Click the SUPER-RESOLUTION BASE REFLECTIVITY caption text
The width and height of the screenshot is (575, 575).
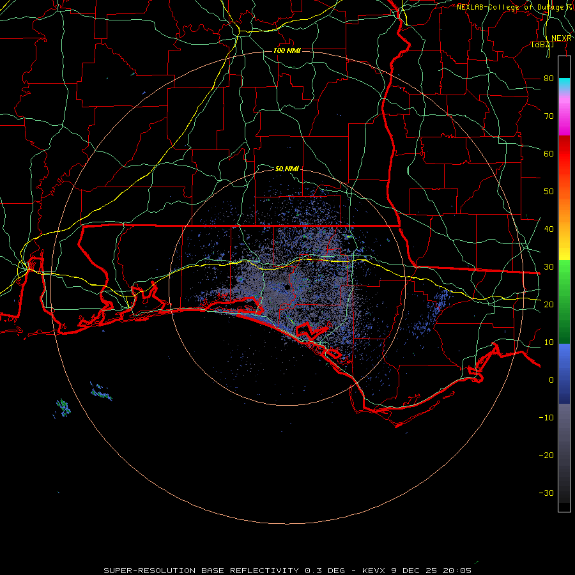201,571
